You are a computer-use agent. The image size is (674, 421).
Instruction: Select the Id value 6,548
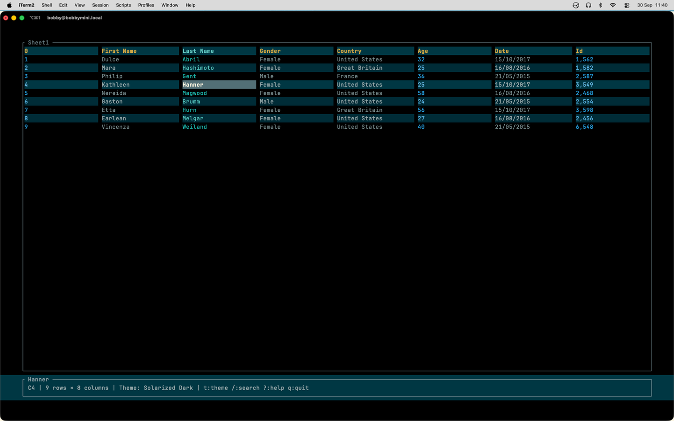[584, 127]
